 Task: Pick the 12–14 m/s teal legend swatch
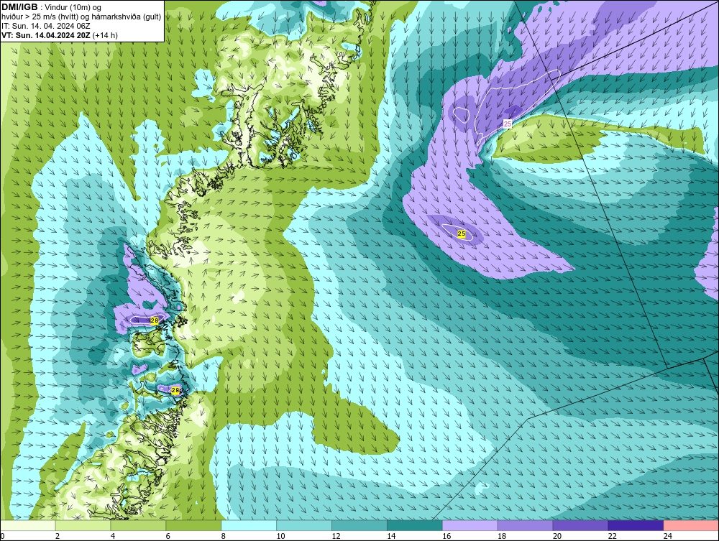coord(359,525)
